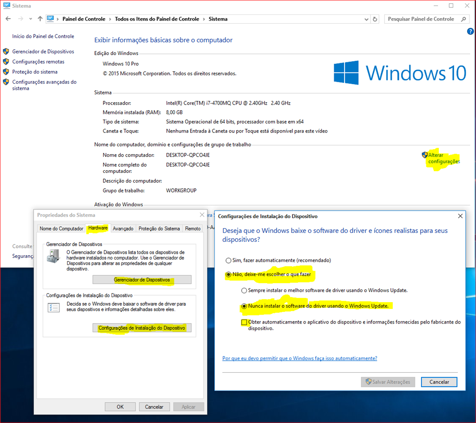Open Proteção do sistema link
Viewport: 476px width, 423px height.
click(35, 72)
